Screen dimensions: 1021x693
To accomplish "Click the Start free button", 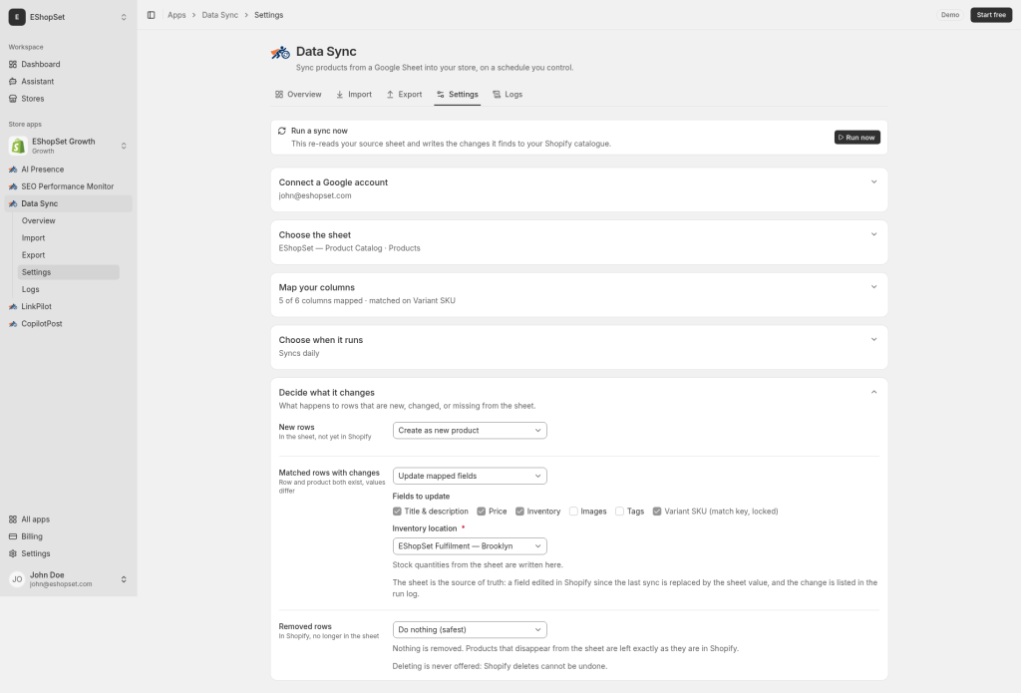I will 991,15.
